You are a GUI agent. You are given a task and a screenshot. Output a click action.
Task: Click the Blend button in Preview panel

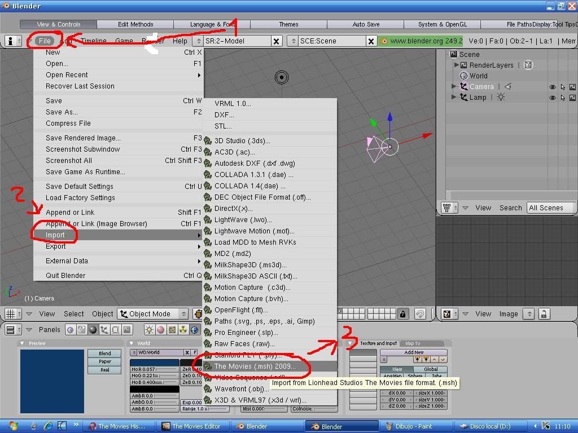[104, 354]
